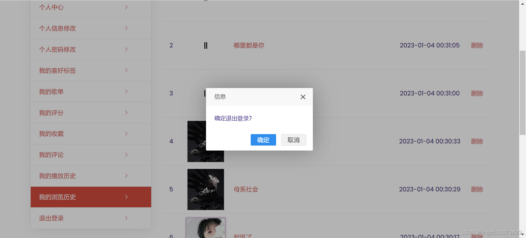The image size is (526, 238).
Task: Open the 我的喜好标签 menu item
Action: [x=91, y=71]
